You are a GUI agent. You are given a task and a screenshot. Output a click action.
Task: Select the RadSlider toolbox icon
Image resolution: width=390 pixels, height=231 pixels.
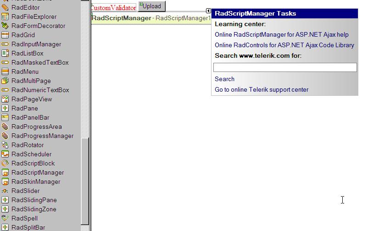[5, 191]
